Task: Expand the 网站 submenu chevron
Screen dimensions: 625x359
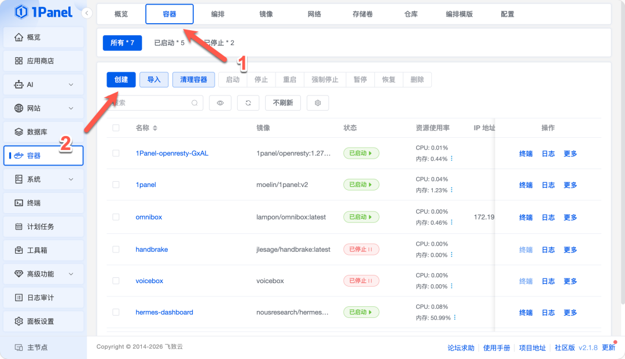Action: point(71,108)
